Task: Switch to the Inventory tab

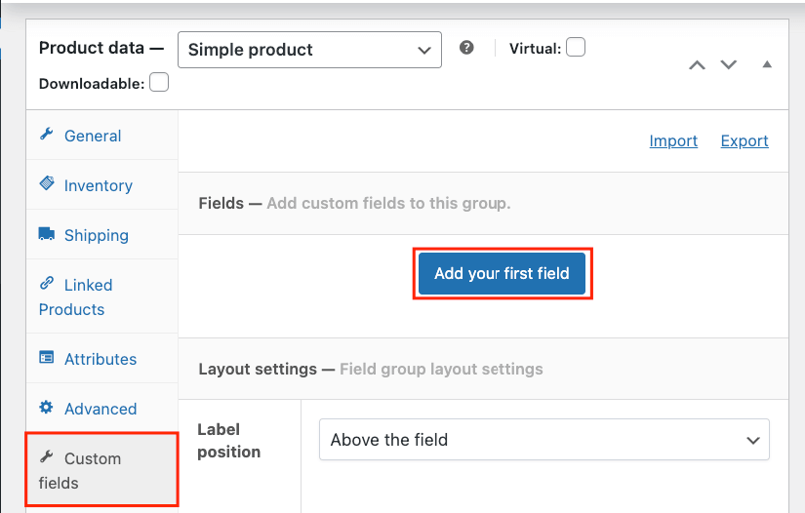Action: click(x=98, y=185)
